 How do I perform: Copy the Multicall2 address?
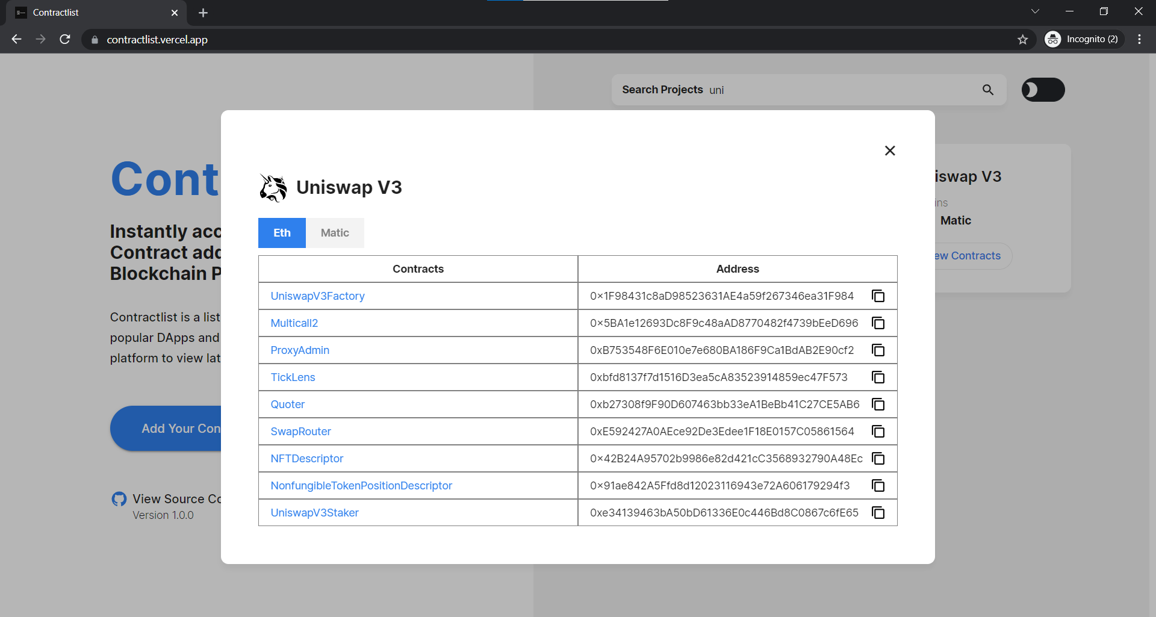(x=878, y=323)
